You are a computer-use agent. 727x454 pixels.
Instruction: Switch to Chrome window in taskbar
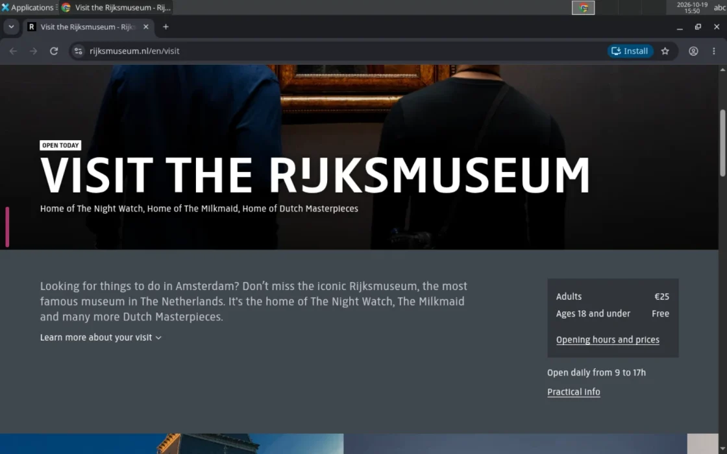116,7
